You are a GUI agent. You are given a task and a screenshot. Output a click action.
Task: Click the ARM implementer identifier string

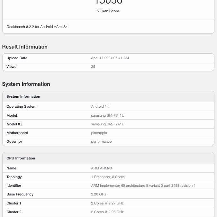pyautogui.click(x=143, y=185)
